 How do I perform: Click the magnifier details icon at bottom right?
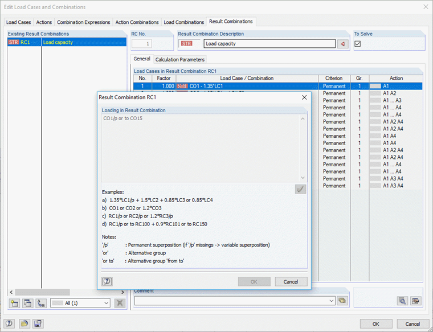pyautogui.click(x=402, y=301)
